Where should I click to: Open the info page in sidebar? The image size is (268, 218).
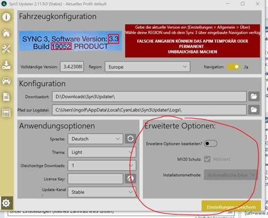[x=6, y=17]
